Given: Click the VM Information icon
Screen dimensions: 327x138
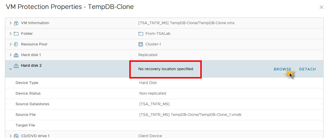Looking at the screenshot, I should (16, 23).
